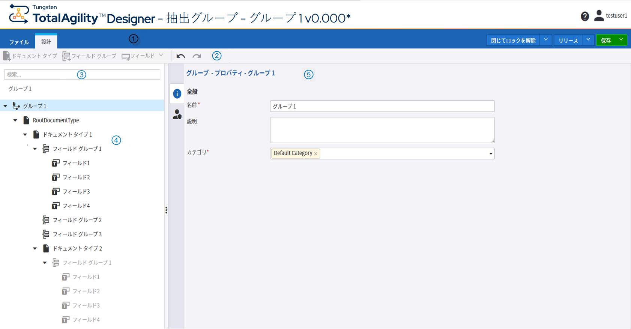Click the redo arrow icon
Screen dimensions: 631x329
(x=197, y=56)
